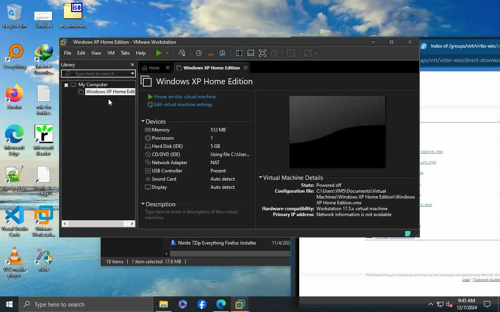Select the Hard Disk (IDE) device row
The width and height of the screenshot is (500, 312).
click(x=197, y=146)
